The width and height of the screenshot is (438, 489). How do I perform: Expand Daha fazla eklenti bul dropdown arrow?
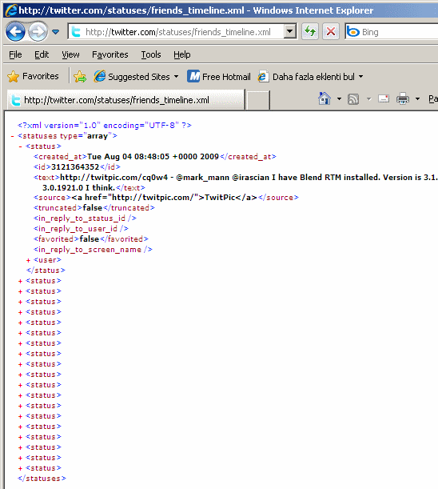(360, 76)
